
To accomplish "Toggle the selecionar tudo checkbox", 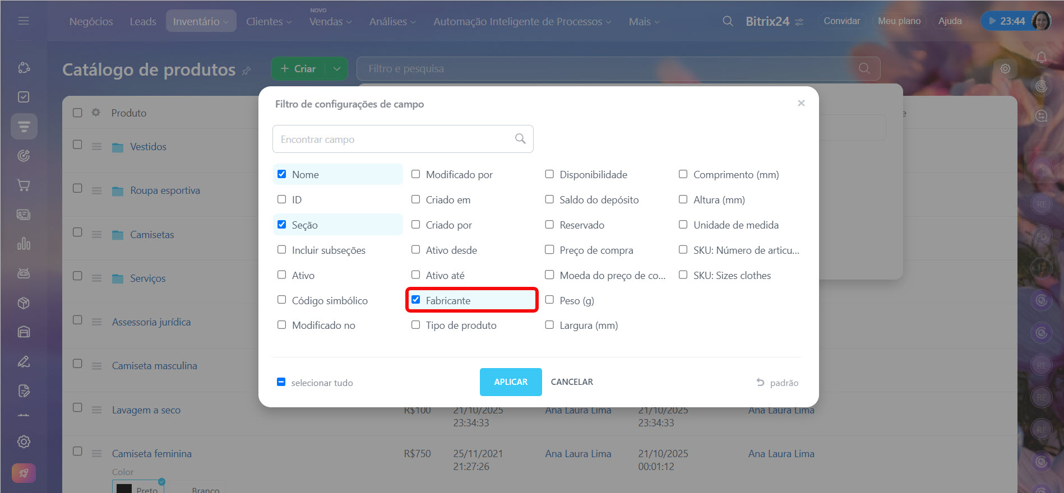I will click(281, 382).
